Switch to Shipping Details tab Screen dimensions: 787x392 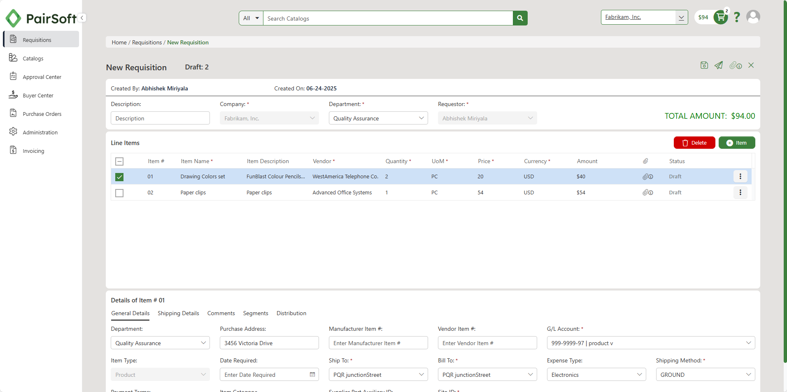(x=178, y=313)
